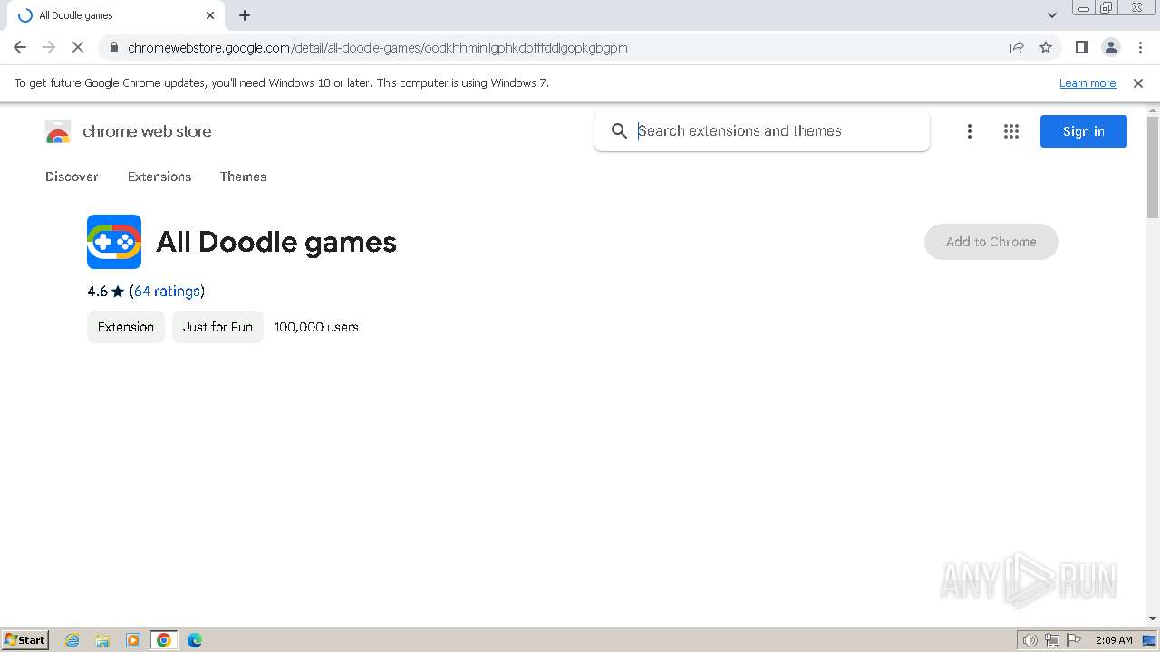Select the Chrome taskbar icon
This screenshot has height=652, width=1160.
[164, 640]
